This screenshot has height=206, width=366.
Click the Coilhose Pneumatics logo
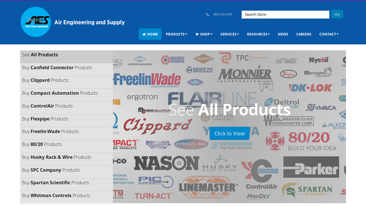coord(173,60)
